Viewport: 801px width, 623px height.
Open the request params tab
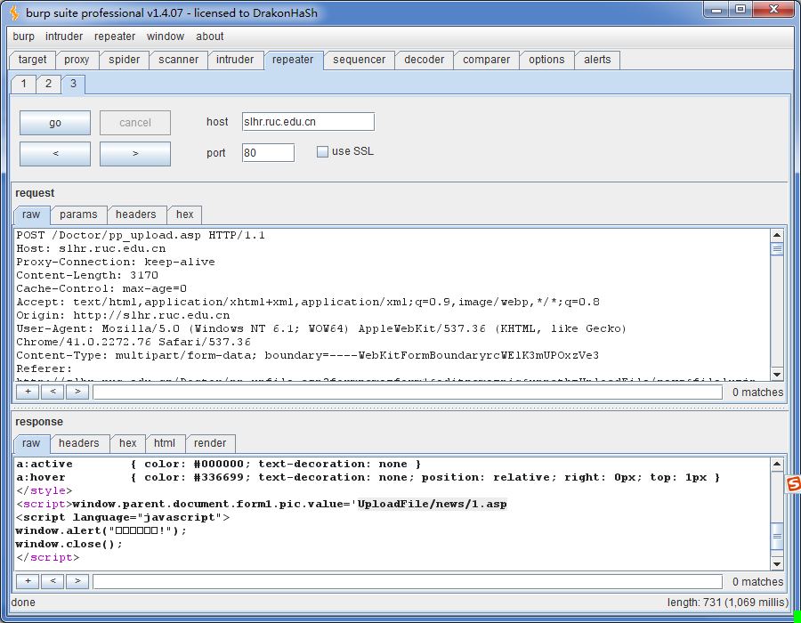tap(78, 214)
